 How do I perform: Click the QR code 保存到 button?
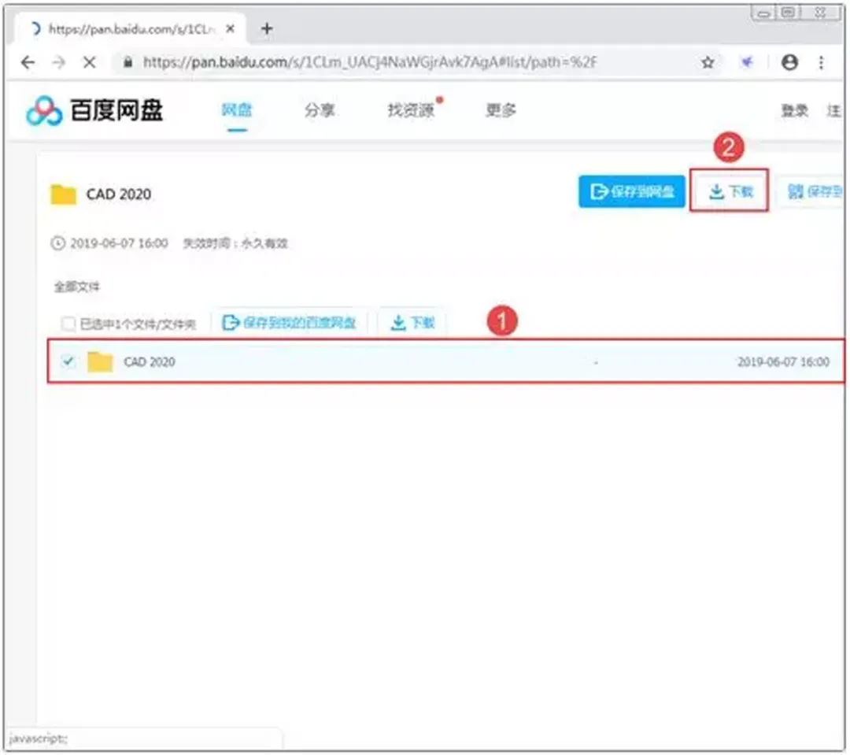811,191
